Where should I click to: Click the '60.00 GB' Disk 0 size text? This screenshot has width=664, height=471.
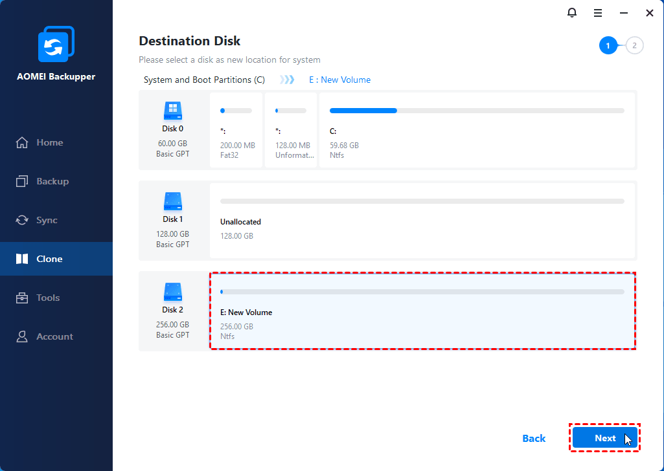(x=173, y=144)
